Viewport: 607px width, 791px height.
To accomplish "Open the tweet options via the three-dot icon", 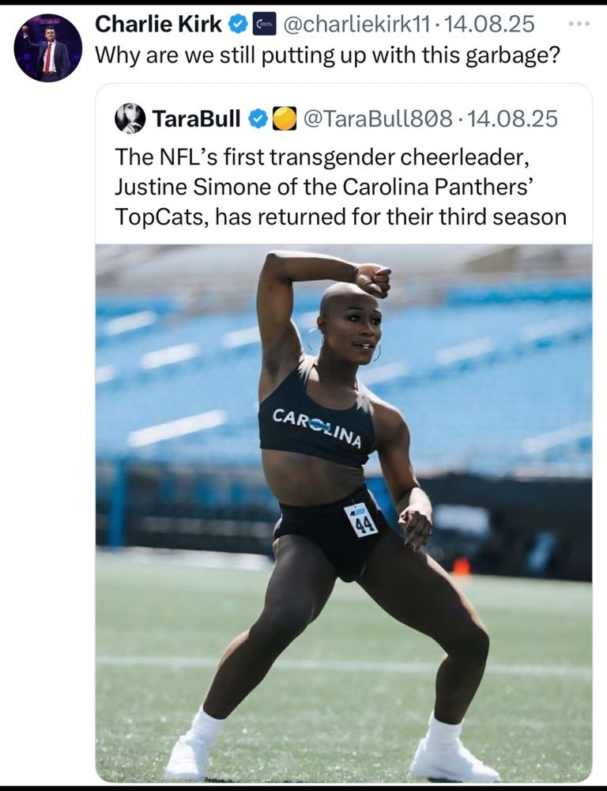I will (x=579, y=24).
